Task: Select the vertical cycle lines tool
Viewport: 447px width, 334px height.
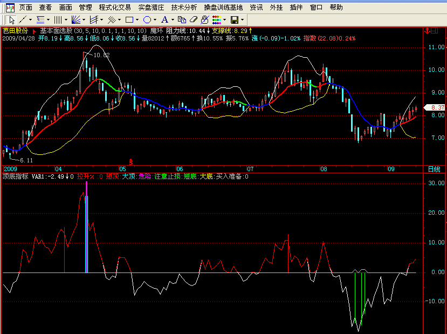Action: (x=58, y=20)
